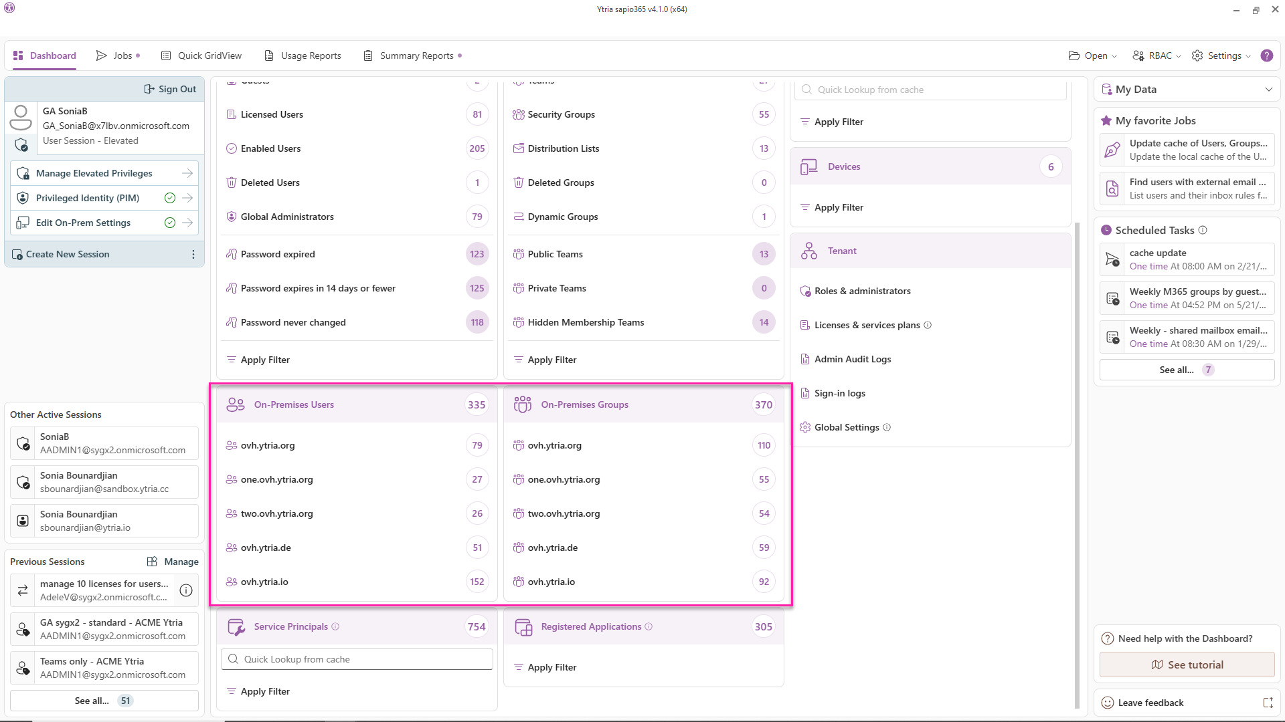
Task: Open the three-dot menu beside Create New Session
Action: [x=193, y=254]
